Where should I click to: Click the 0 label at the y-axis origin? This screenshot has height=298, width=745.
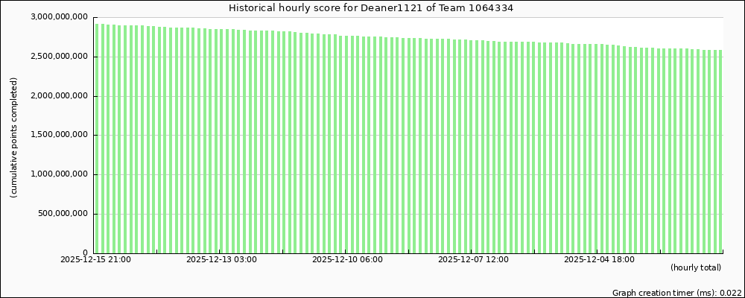[85, 253]
